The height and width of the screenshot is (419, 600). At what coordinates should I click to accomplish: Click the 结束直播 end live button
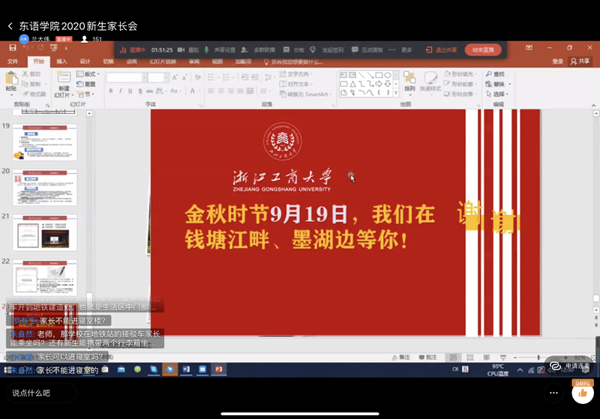point(483,49)
